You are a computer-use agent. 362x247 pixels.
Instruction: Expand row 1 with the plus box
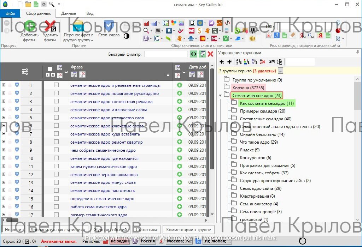click(4, 85)
